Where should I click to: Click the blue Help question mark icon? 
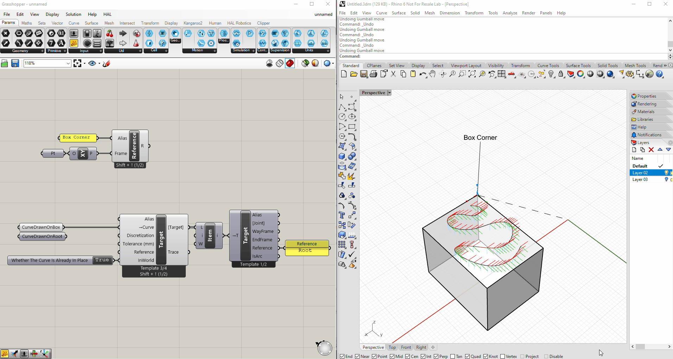(x=659, y=74)
